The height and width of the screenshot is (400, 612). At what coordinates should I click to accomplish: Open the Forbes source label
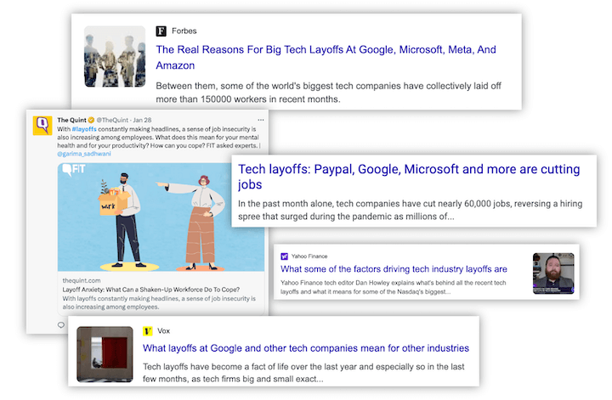(184, 31)
